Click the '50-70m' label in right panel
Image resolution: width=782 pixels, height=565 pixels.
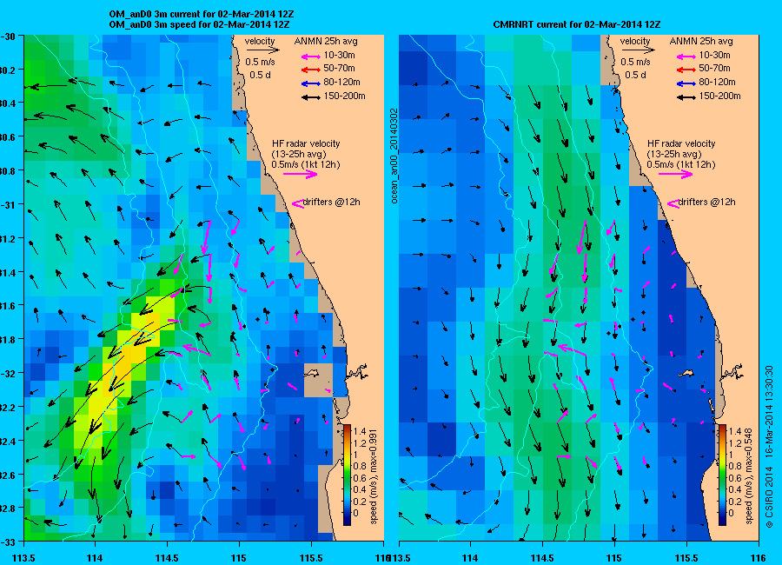click(x=714, y=68)
